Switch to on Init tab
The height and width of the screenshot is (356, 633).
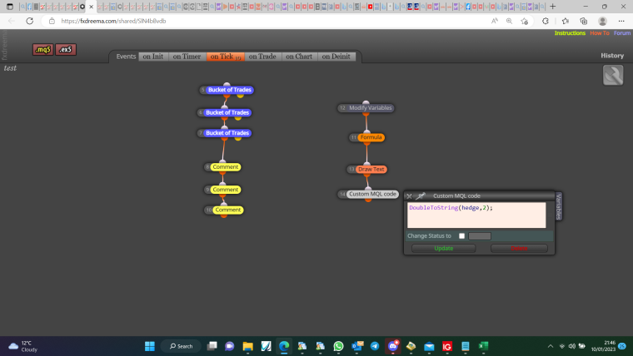[x=153, y=57]
